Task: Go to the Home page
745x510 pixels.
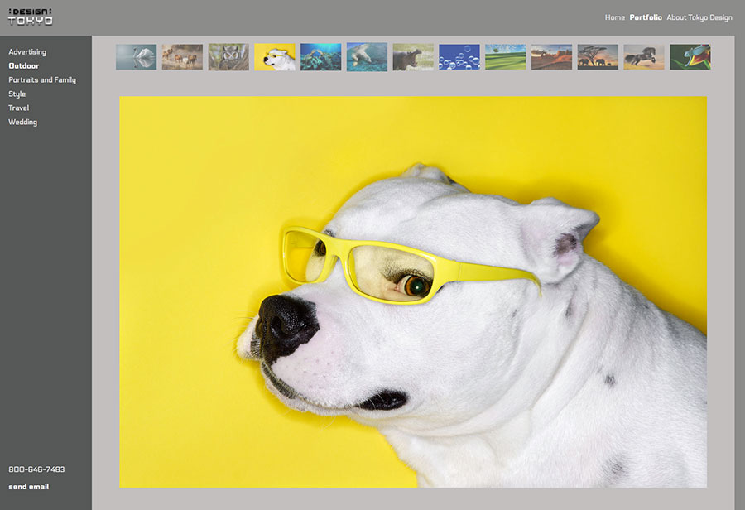Action: pyautogui.click(x=614, y=17)
